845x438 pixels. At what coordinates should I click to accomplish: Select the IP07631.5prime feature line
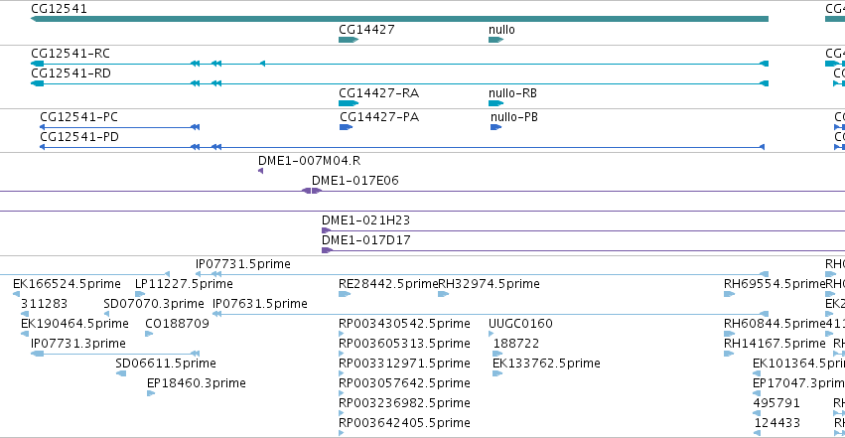[x=491, y=314]
